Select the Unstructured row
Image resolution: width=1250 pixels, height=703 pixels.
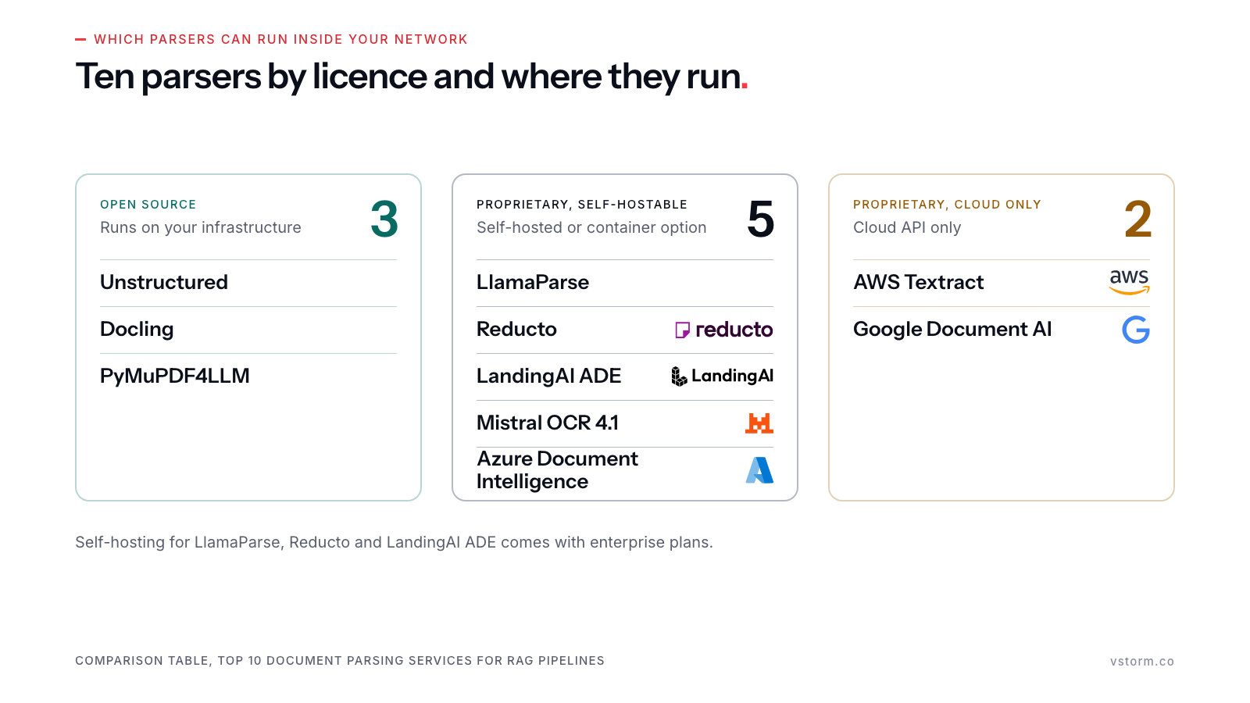coord(248,283)
